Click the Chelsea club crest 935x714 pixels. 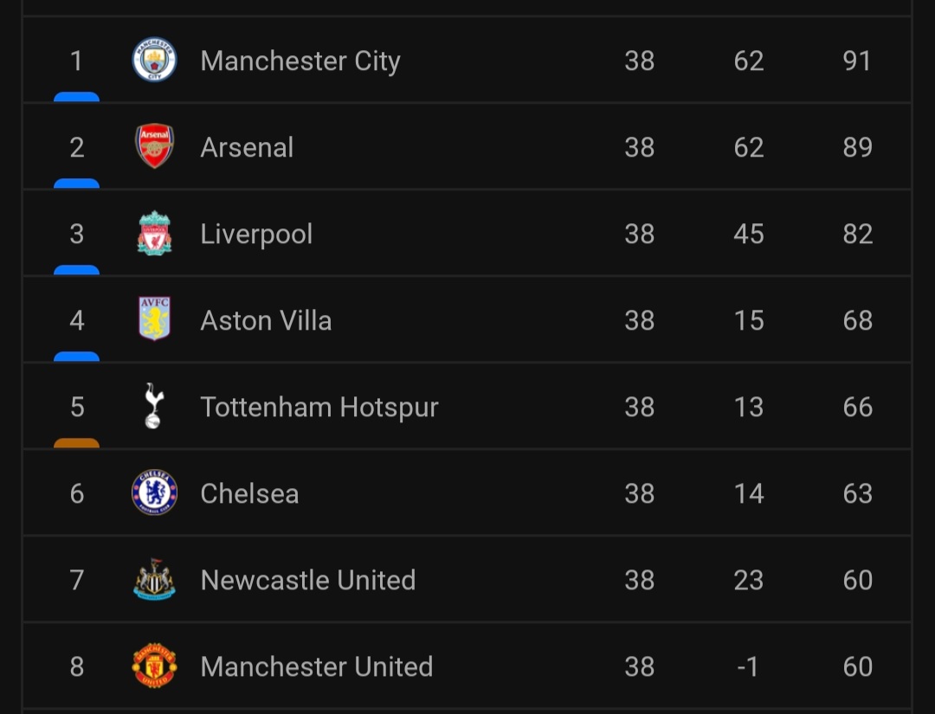point(154,492)
